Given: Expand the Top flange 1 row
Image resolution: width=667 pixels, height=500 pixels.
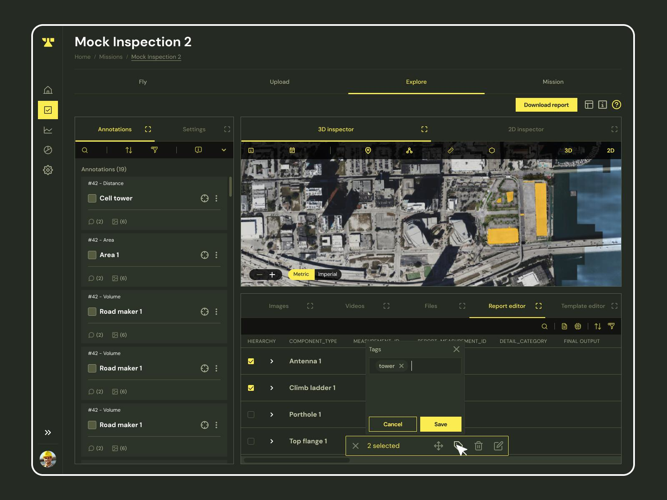Looking at the screenshot, I should coord(272,441).
